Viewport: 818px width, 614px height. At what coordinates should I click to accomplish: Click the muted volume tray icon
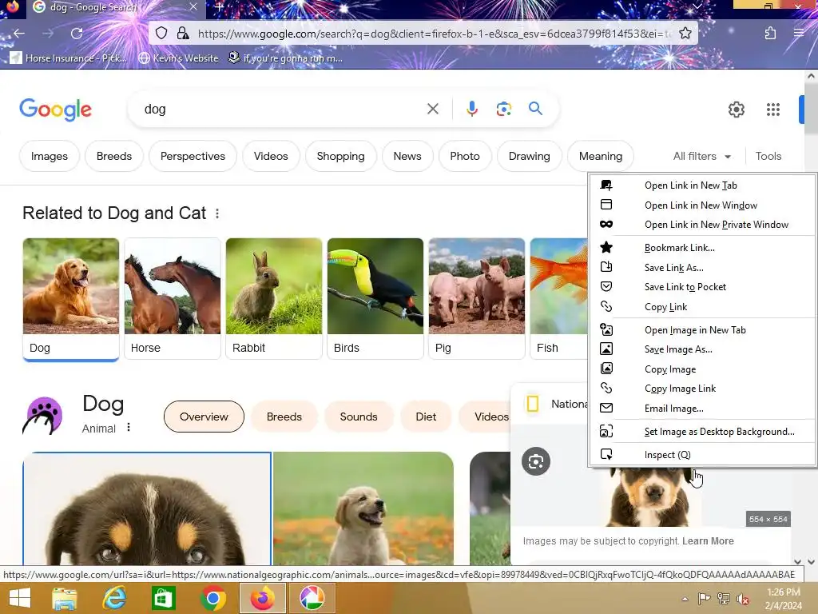[x=742, y=599]
